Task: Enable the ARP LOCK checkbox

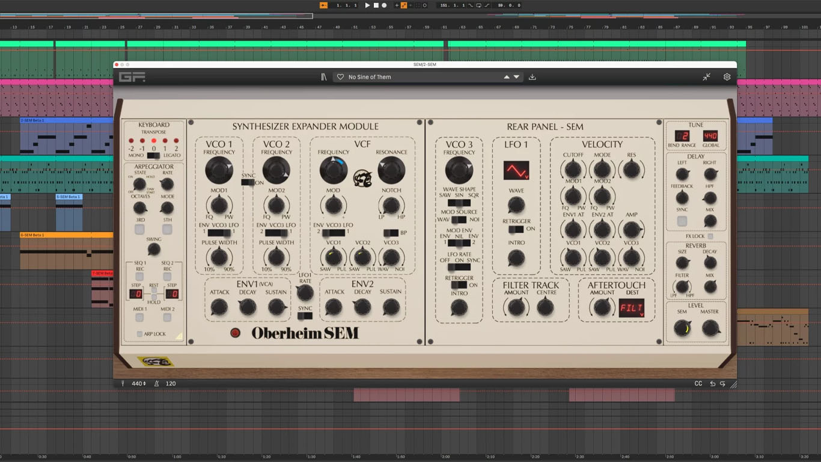Action: (x=139, y=334)
